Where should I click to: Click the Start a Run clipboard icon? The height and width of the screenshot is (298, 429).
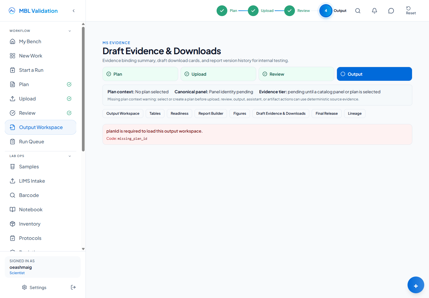tap(13, 70)
